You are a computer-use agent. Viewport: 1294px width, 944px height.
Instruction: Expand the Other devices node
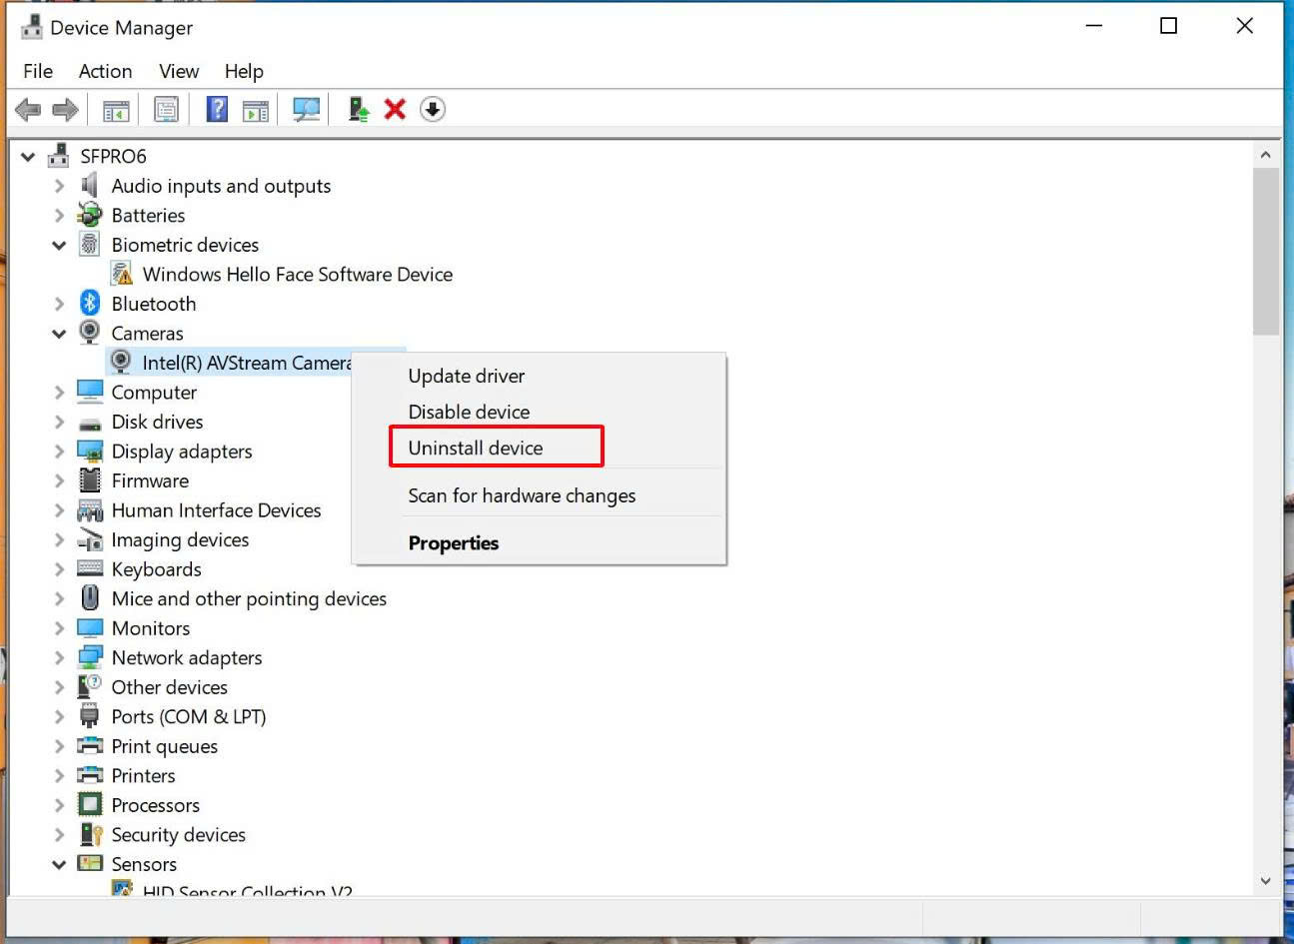[59, 687]
